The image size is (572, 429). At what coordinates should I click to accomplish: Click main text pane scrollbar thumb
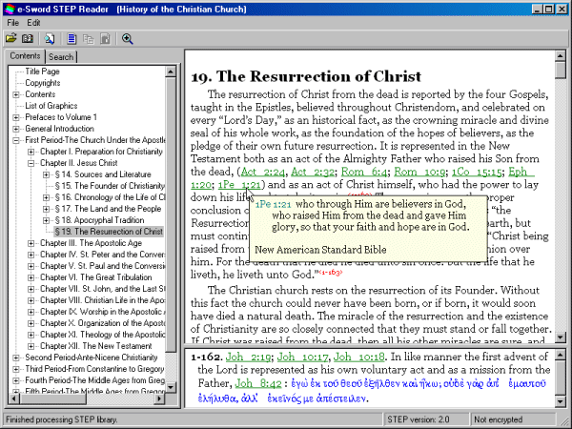point(561,70)
